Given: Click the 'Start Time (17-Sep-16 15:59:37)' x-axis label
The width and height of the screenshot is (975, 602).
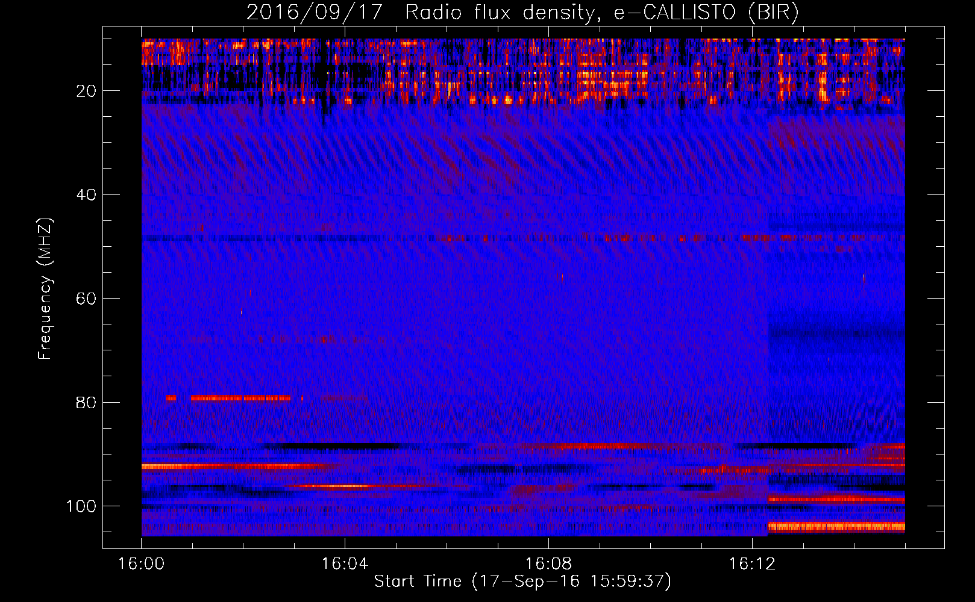Looking at the screenshot, I should coord(522,582).
